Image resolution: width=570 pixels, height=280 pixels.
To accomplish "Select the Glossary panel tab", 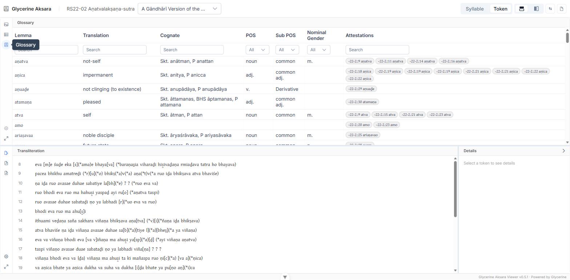I will [25, 23].
